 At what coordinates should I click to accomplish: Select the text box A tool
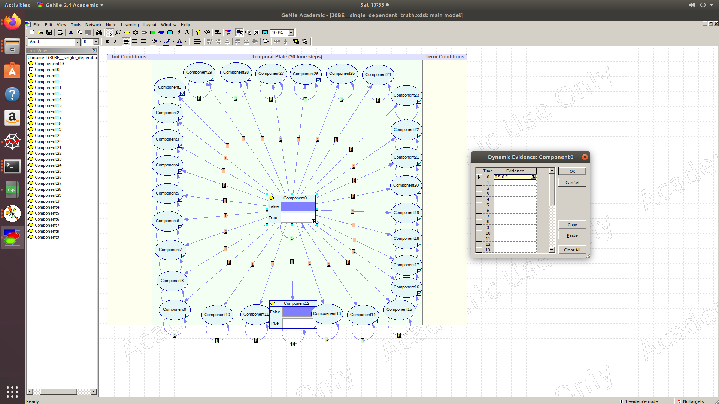187,33
